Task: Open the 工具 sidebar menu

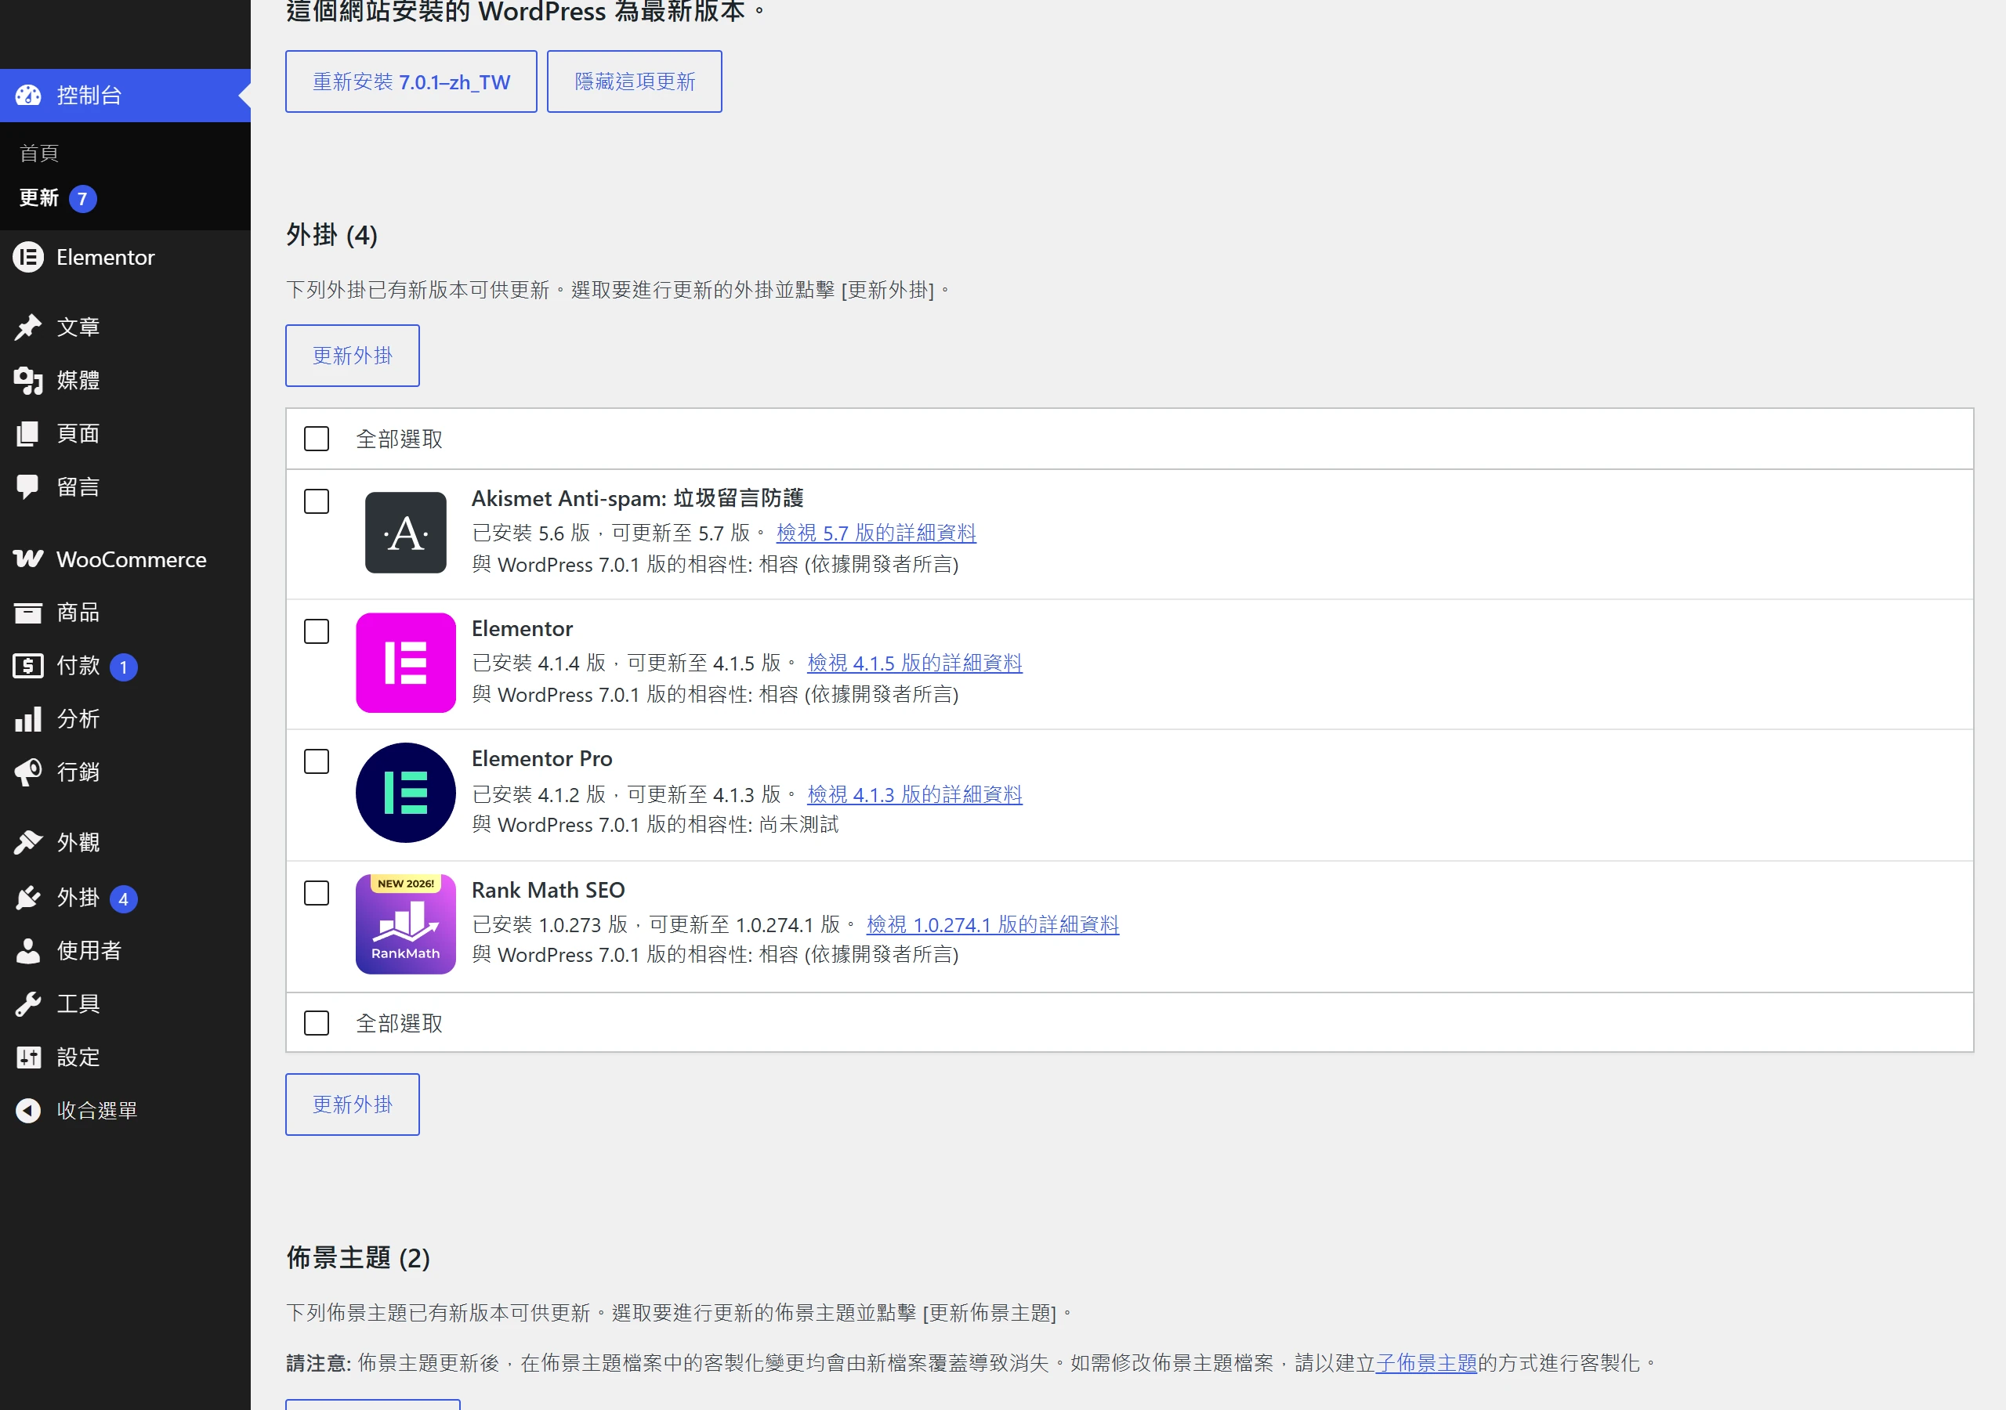Action: pyautogui.click(x=125, y=1003)
